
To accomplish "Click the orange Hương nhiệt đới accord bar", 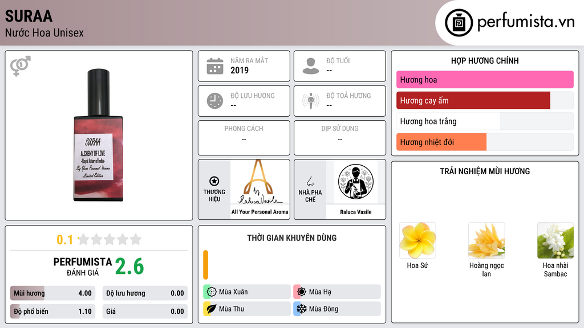I will 441,142.
